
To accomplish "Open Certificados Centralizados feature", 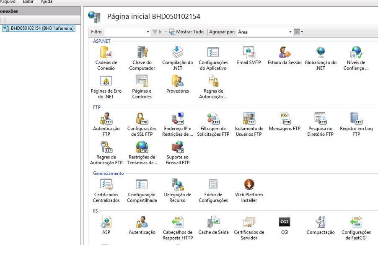I will click(106, 191).
